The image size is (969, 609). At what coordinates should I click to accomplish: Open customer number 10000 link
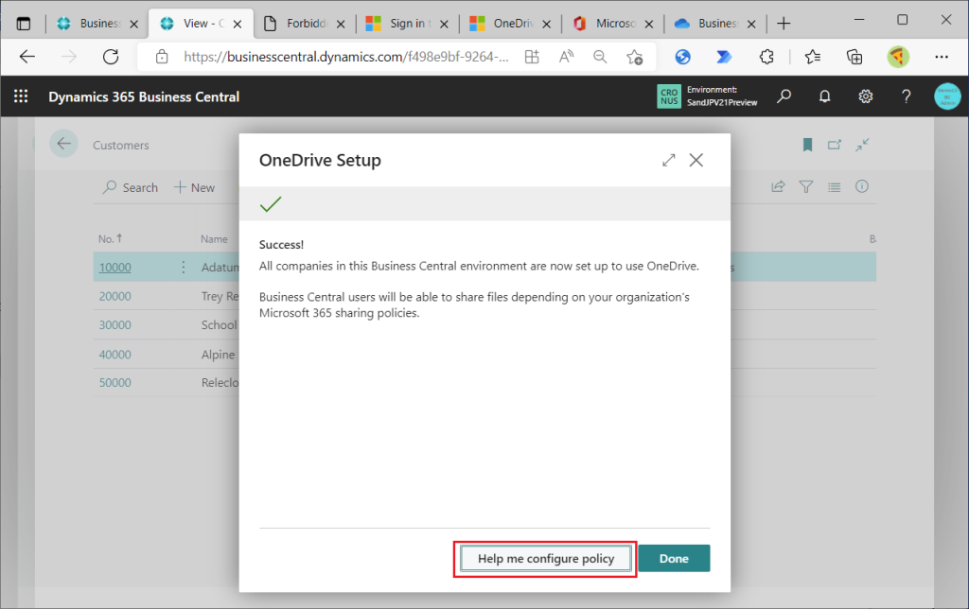click(115, 268)
